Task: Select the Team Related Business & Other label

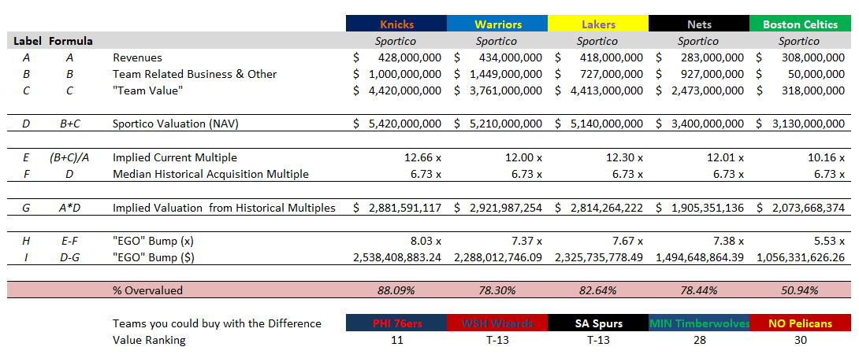Action: [x=195, y=74]
